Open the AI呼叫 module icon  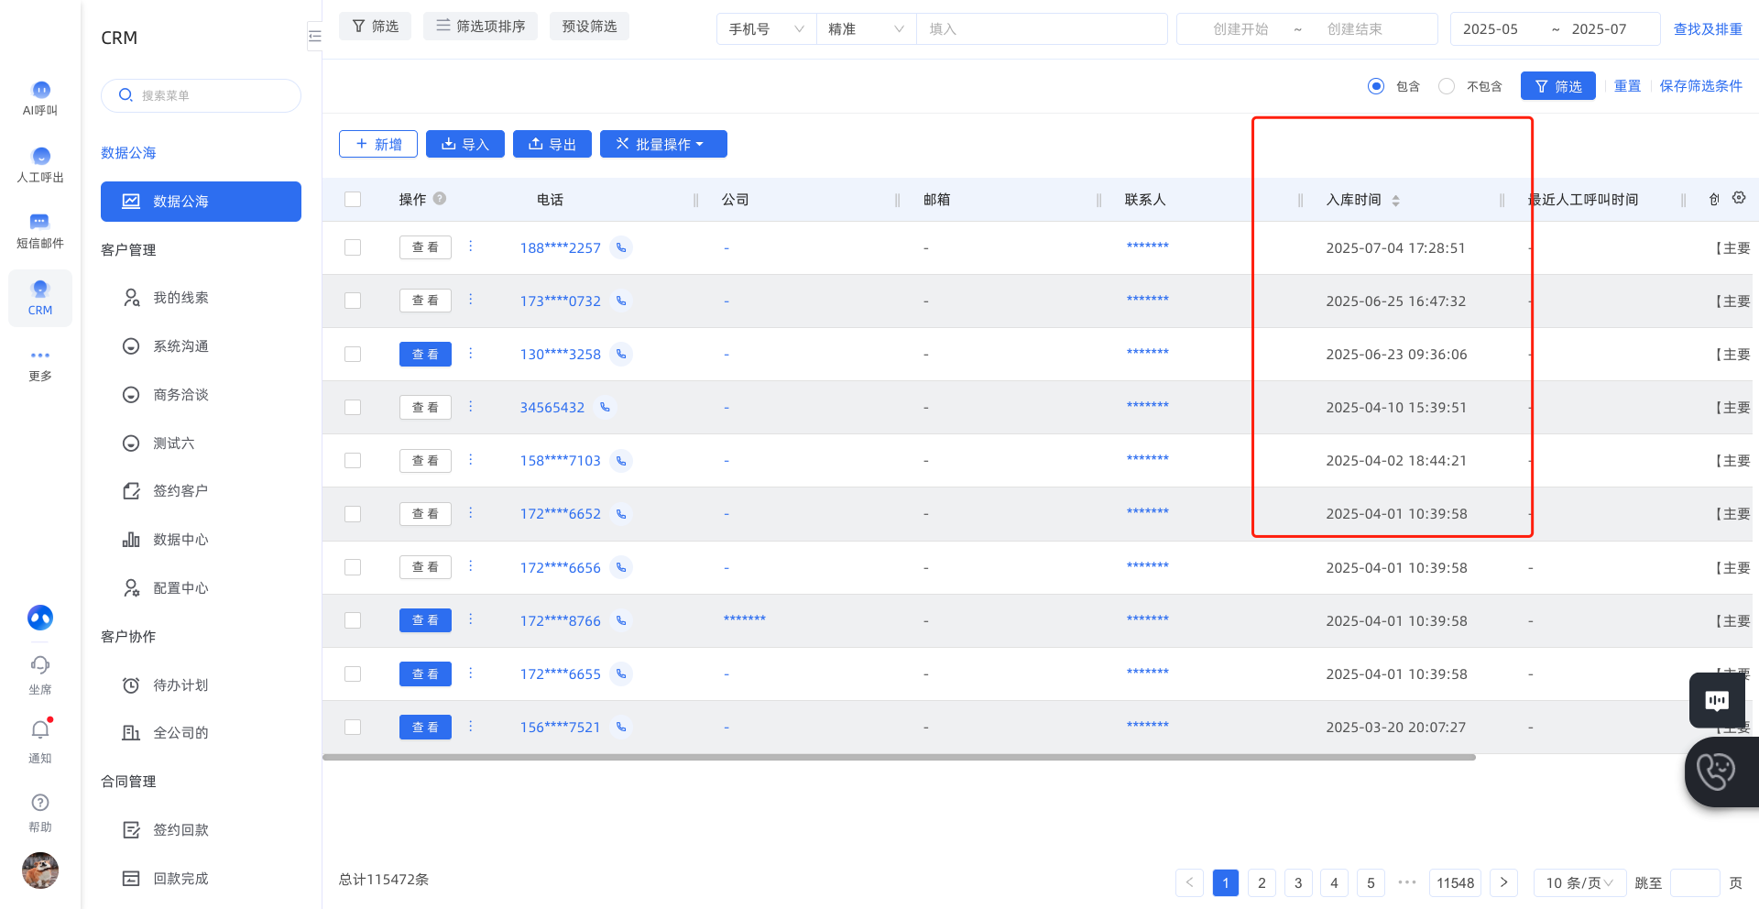click(x=40, y=90)
